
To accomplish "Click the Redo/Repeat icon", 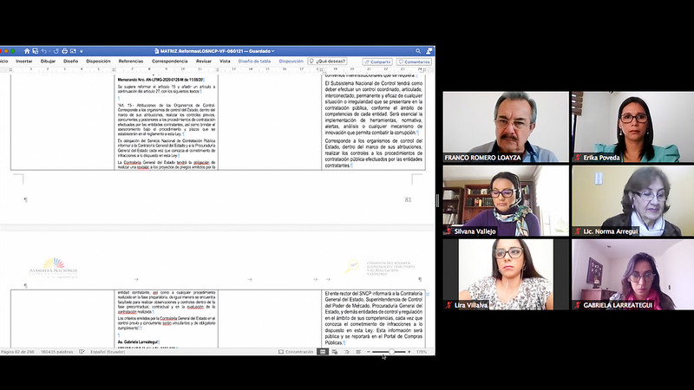I will (56, 51).
